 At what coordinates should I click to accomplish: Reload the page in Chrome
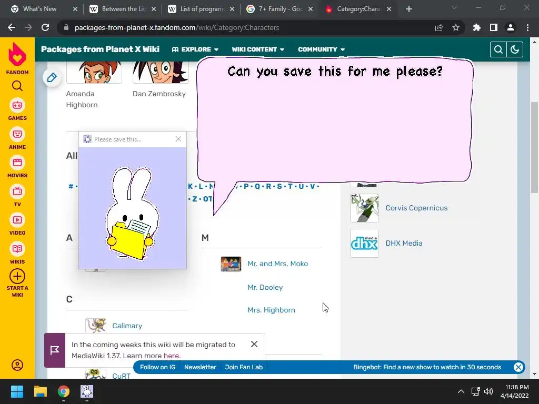click(45, 27)
